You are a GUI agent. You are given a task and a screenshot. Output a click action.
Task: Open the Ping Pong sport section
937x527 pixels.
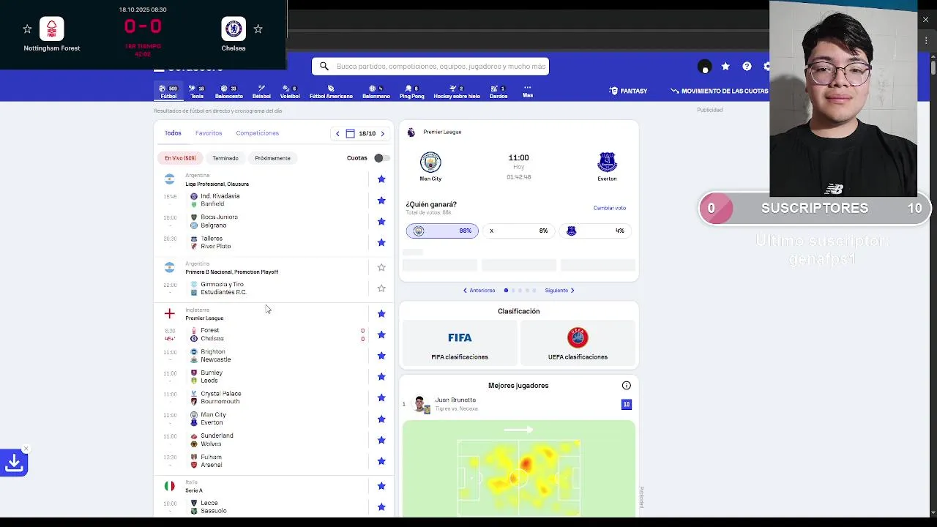(x=411, y=91)
